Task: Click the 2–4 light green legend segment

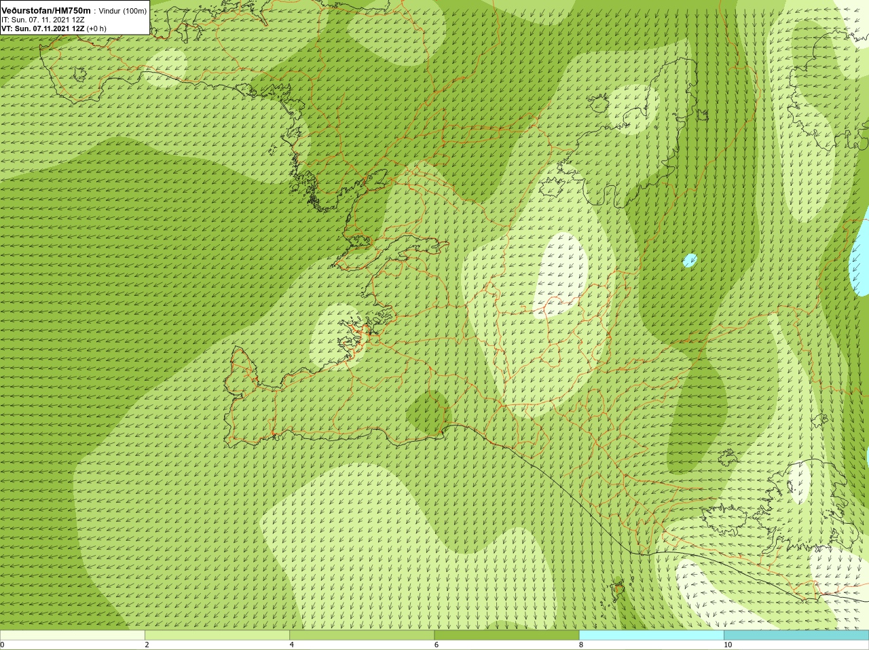Action: tap(217, 635)
